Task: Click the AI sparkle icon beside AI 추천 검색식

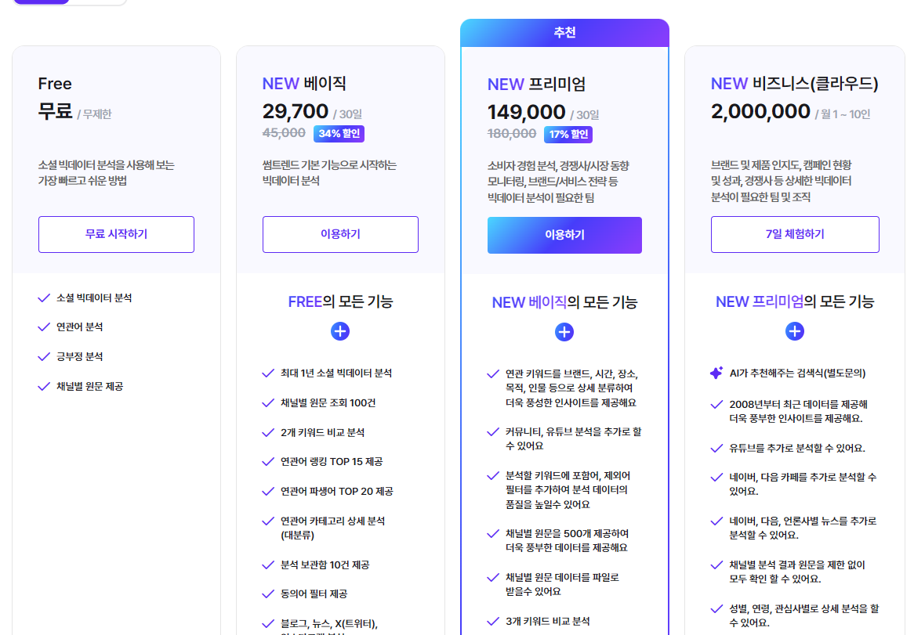Action: pyautogui.click(x=715, y=372)
